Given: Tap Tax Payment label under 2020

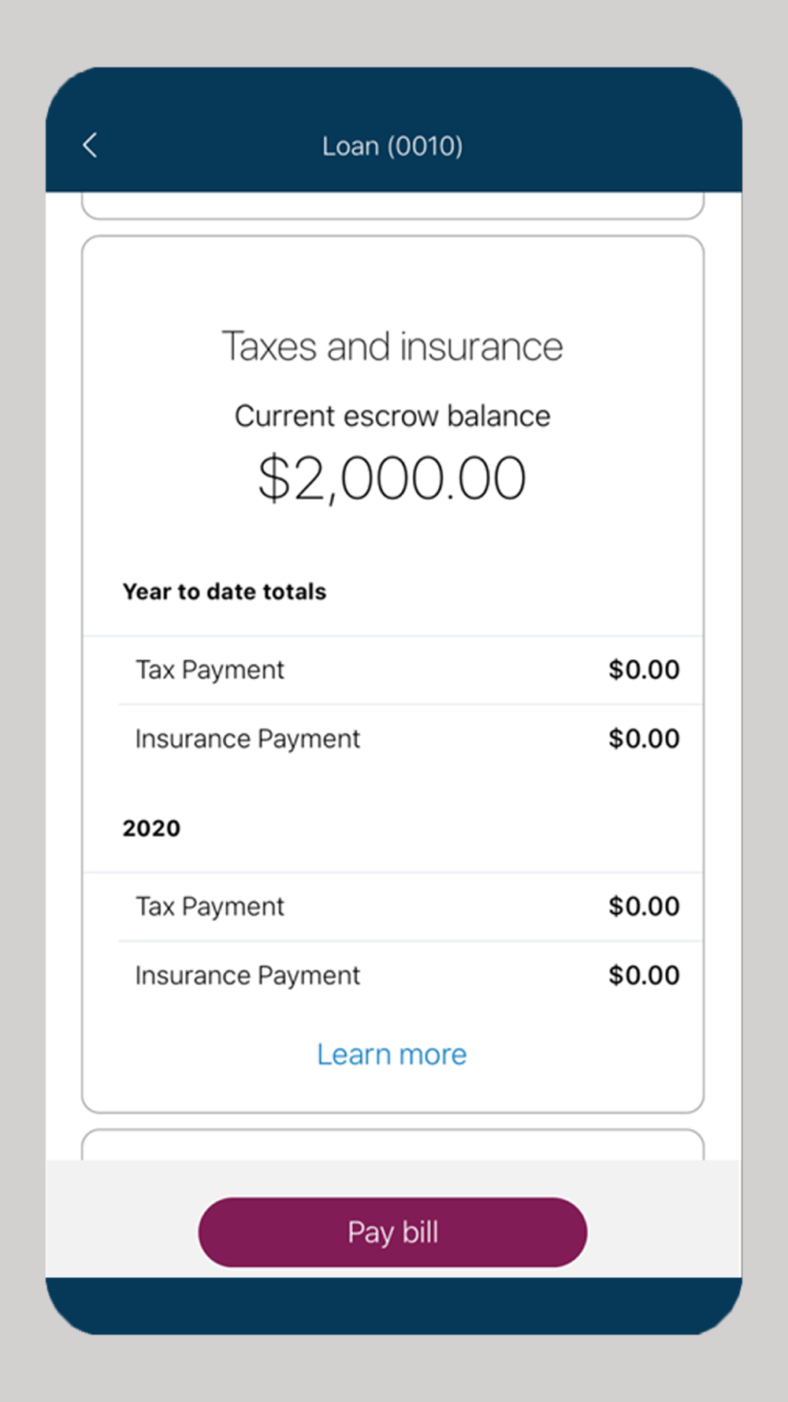Looking at the screenshot, I should [x=210, y=906].
